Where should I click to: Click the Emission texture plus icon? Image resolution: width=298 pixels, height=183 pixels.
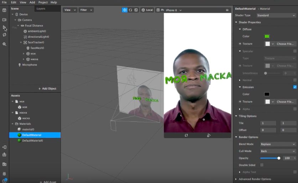pyautogui.click(x=240, y=101)
